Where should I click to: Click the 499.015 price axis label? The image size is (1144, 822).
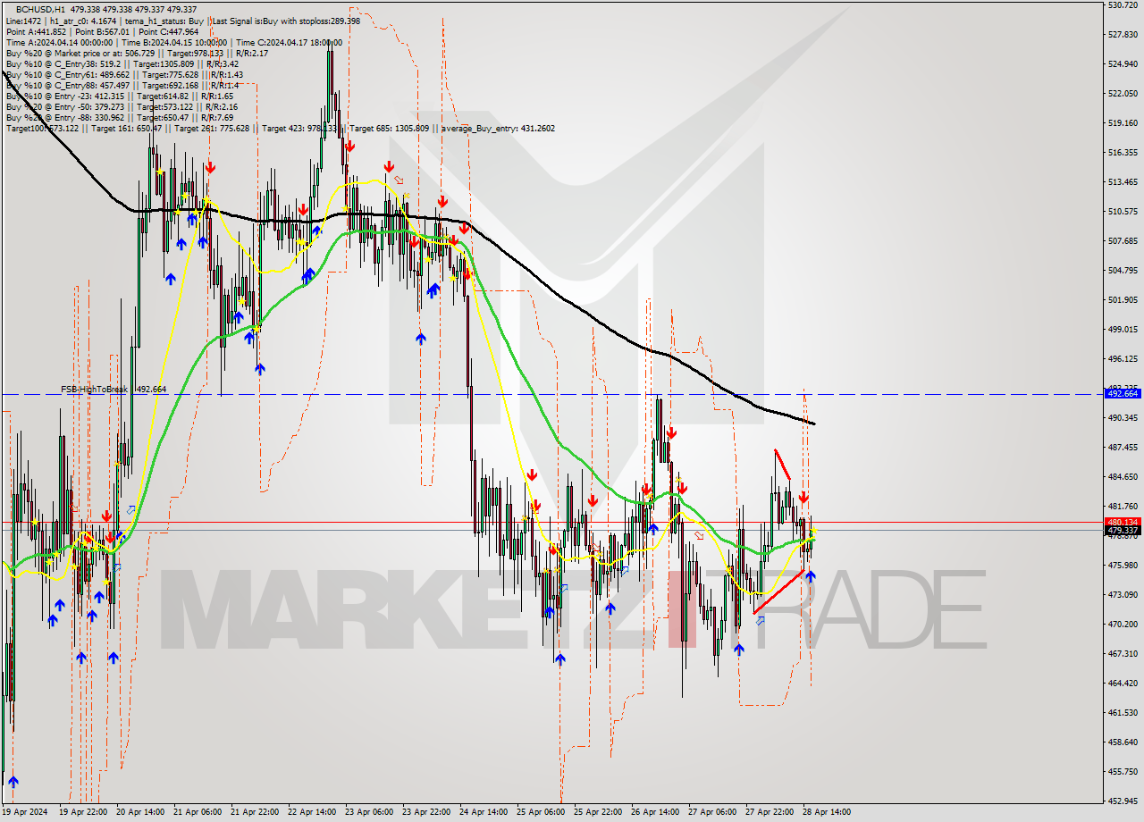pos(1123,330)
